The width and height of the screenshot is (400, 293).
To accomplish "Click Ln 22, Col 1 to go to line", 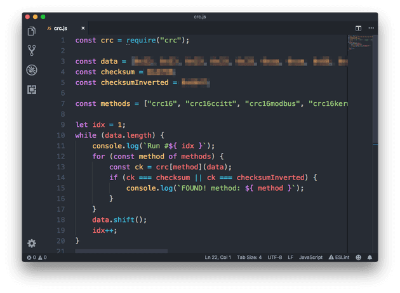I will click(x=218, y=257).
